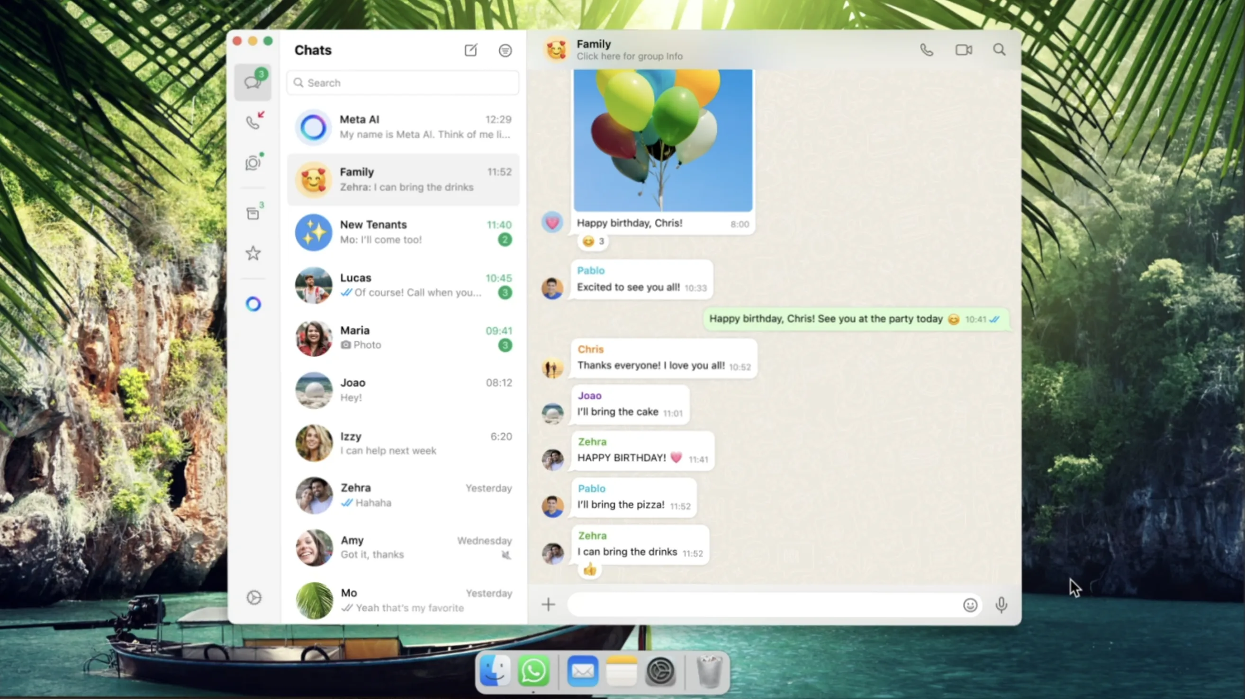Viewport: 1245px width, 699px height.
Task: Open WhatsApp settings in the sidebar
Action: click(x=254, y=598)
